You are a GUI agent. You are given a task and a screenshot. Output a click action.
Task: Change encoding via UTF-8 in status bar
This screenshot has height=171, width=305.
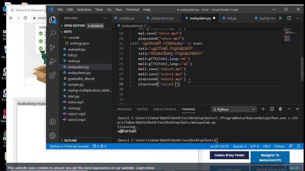point(254,146)
